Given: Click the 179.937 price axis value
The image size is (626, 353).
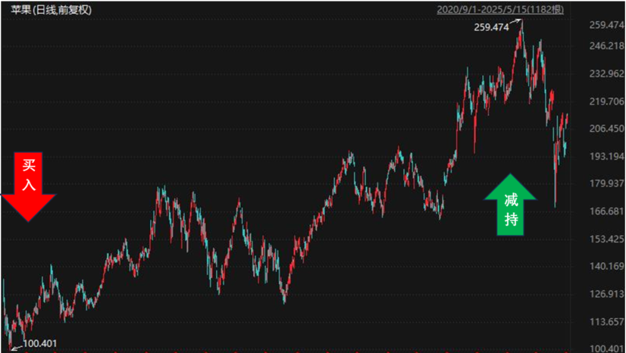Looking at the screenshot, I should 607,183.
